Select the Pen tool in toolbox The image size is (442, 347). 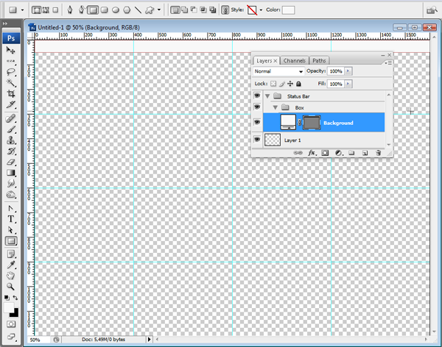[11, 209]
